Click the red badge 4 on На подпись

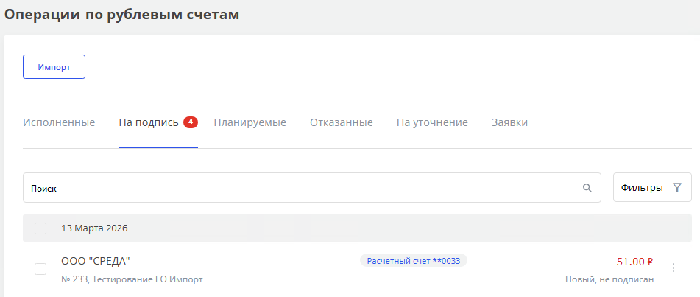pyautogui.click(x=191, y=122)
